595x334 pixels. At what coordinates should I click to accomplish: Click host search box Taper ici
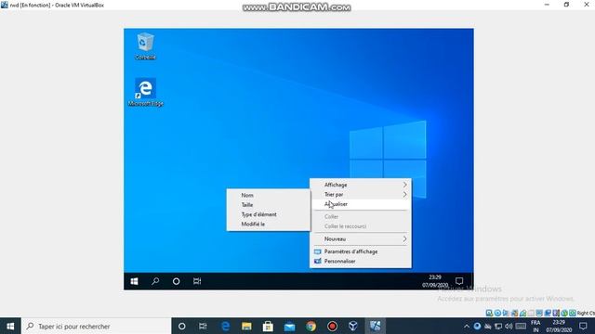click(x=97, y=326)
